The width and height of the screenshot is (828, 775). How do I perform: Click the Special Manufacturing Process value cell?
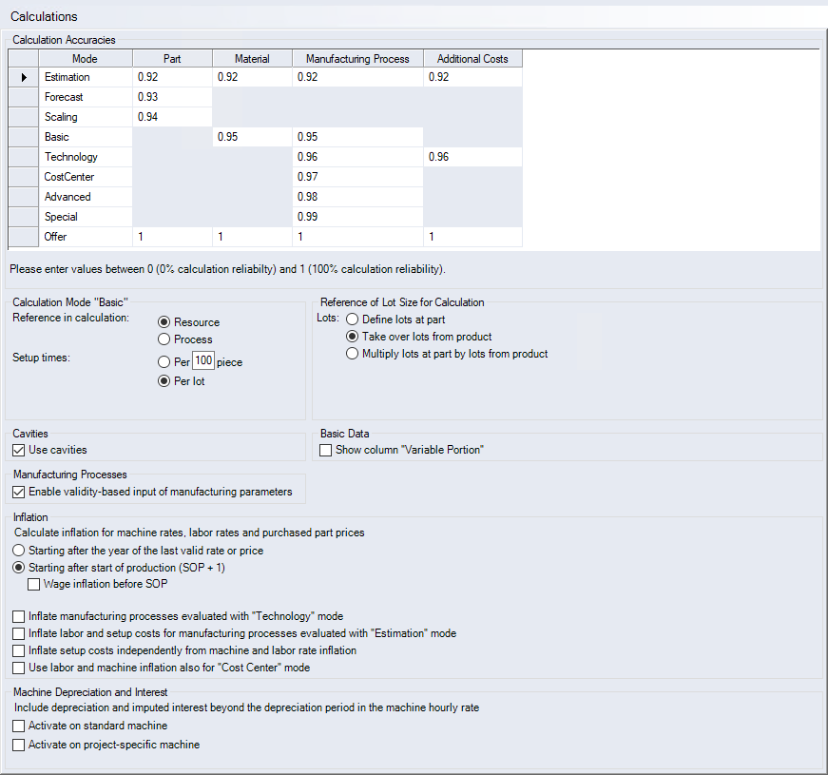pos(357,217)
